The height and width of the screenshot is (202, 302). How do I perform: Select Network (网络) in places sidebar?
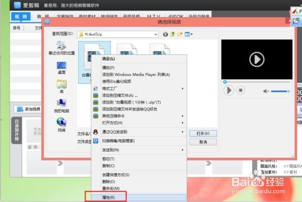click(x=61, y=125)
